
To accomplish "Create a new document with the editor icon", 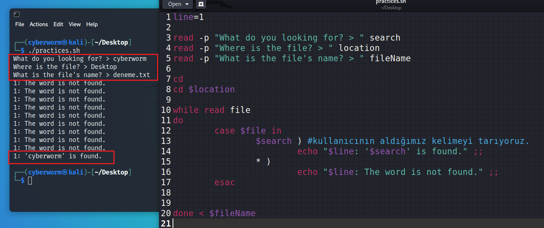I will pos(201,4).
